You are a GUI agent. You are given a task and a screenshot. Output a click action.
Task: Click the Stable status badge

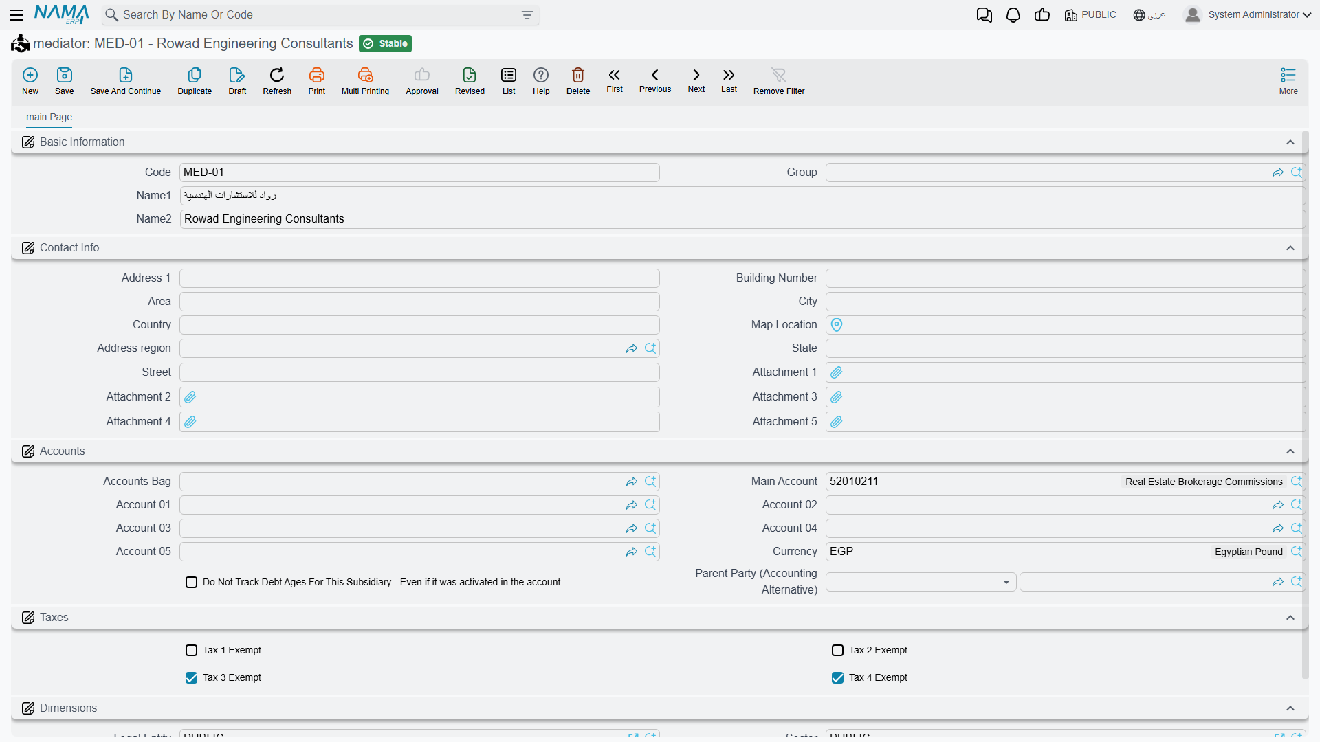point(386,44)
